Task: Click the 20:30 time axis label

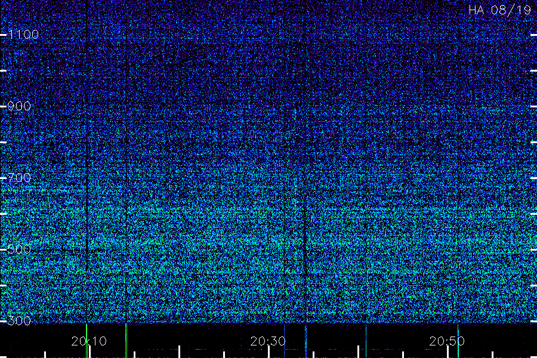Action: (268, 341)
